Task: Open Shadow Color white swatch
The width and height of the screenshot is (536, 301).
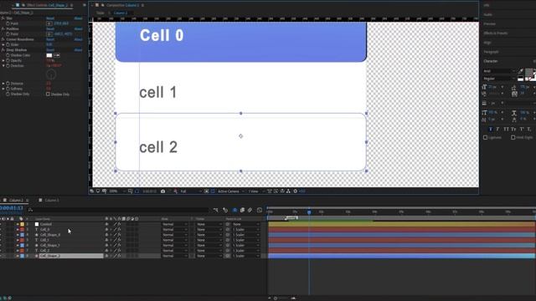Action: [x=49, y=55]
